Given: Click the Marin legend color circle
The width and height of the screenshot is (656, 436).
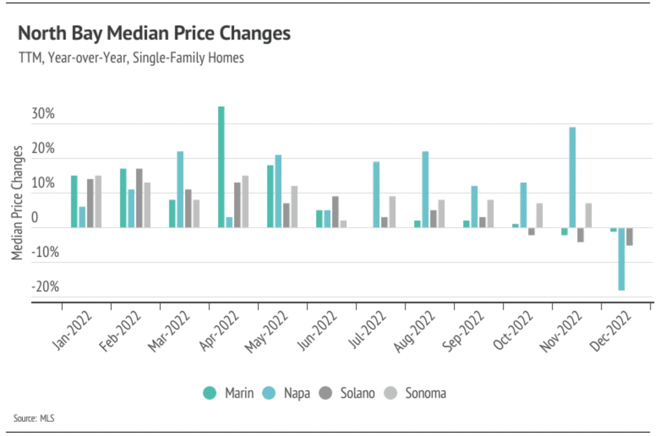Looking at the screenshot, I should [210, 393].
